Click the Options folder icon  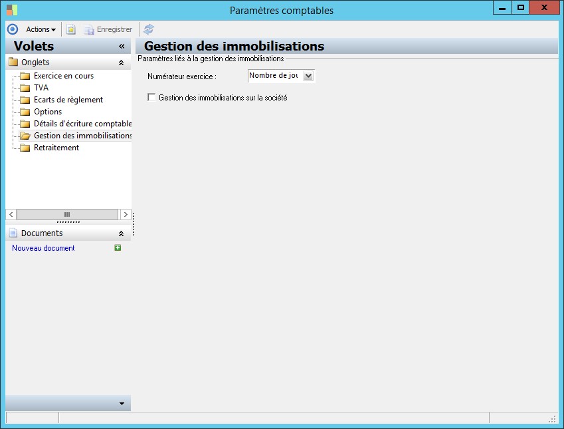pos(25,112)
